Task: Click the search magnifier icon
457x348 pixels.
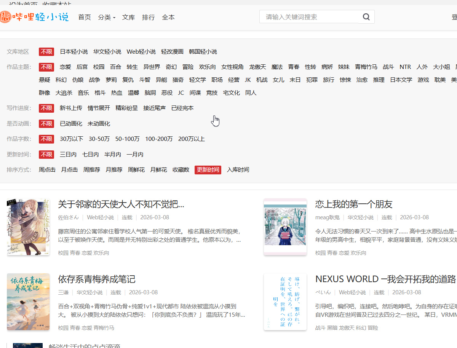Action: [x=366, y=17]
